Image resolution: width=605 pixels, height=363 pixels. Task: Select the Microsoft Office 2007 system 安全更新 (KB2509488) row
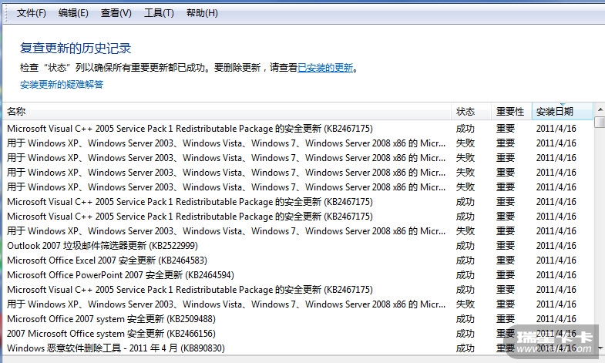tap(298, 319)
